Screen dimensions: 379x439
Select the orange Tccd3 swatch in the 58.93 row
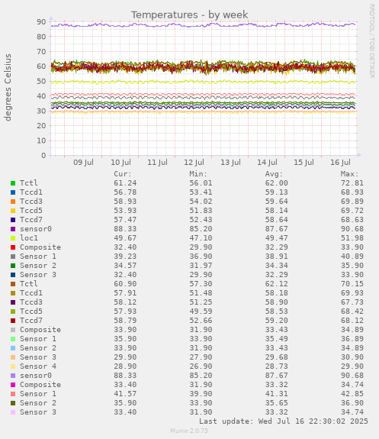(x=13, y=202)
